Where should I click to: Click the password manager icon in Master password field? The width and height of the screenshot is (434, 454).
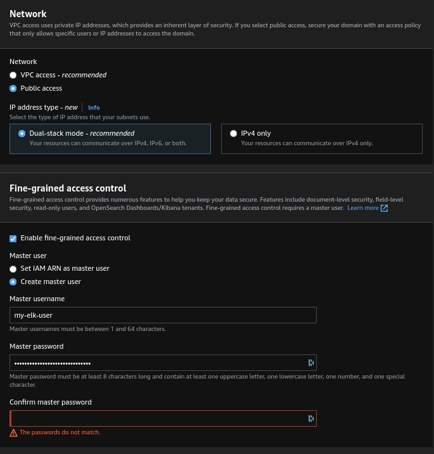click(310, 363)
